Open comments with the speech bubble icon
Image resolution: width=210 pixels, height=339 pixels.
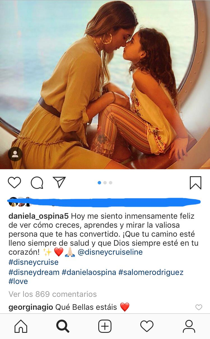[37, 183]
